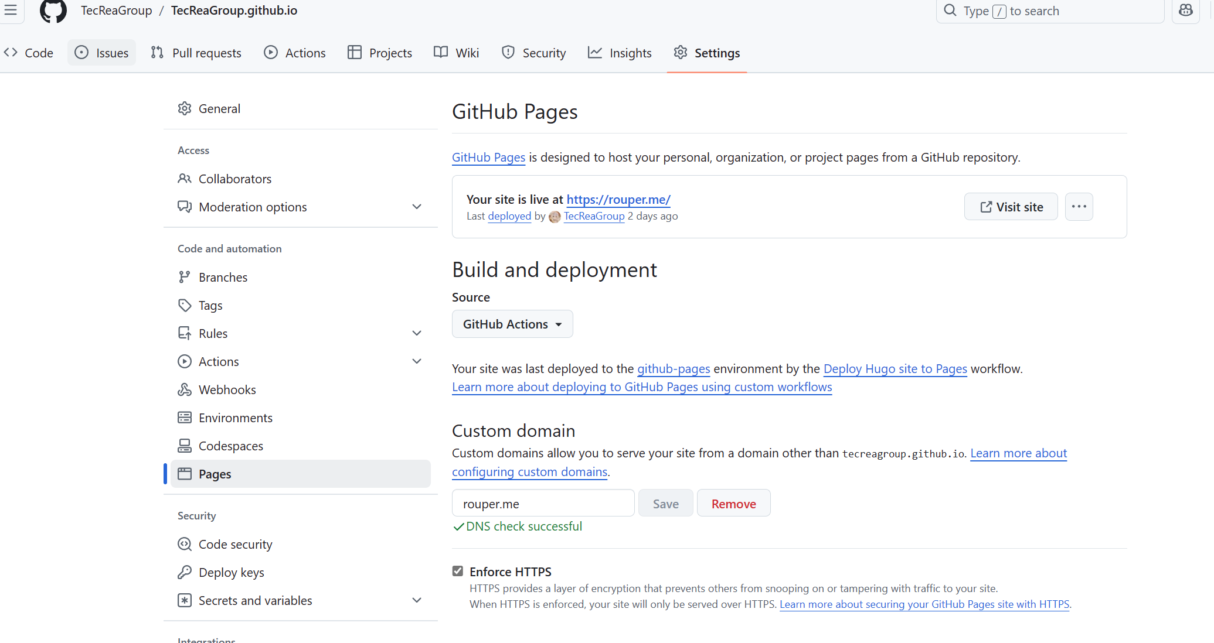
Task: Uncheck the Enforce HTTPS checkbox
Action: click(458, 571)
